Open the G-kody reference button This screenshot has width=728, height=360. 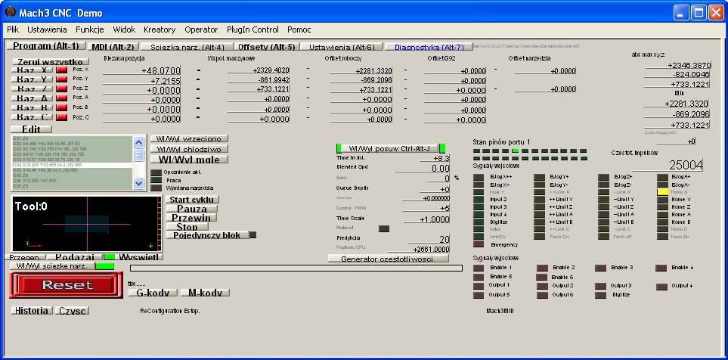pos(153,293)
